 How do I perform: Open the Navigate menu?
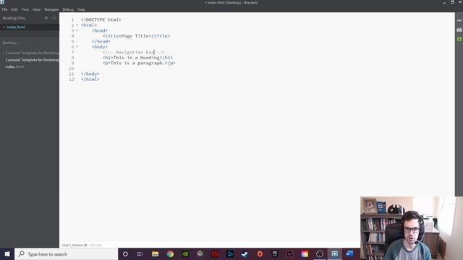[x=51, y=9]
